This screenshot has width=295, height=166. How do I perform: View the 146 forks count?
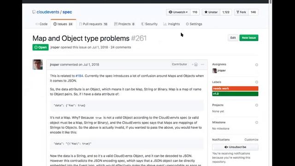coord(253,12)
